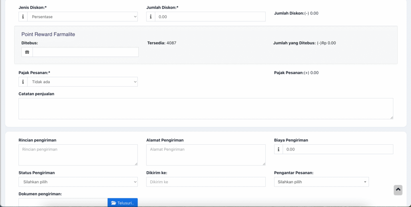411x207 pixels.
Task: Click the Catatan penjualan text area
Action: pos(205,109)
